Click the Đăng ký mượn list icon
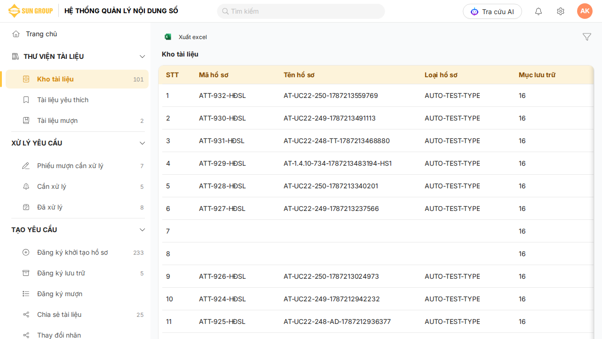Image resolution: width=602 pixels, height=339 pixels. coord(26,294)
